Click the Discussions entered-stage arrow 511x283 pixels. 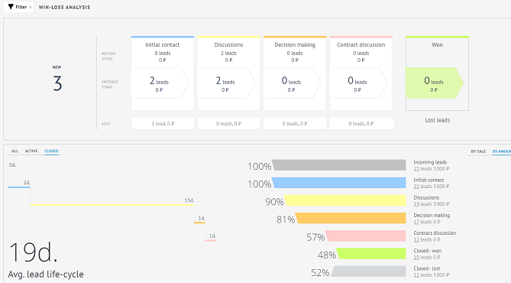[226, 83]
